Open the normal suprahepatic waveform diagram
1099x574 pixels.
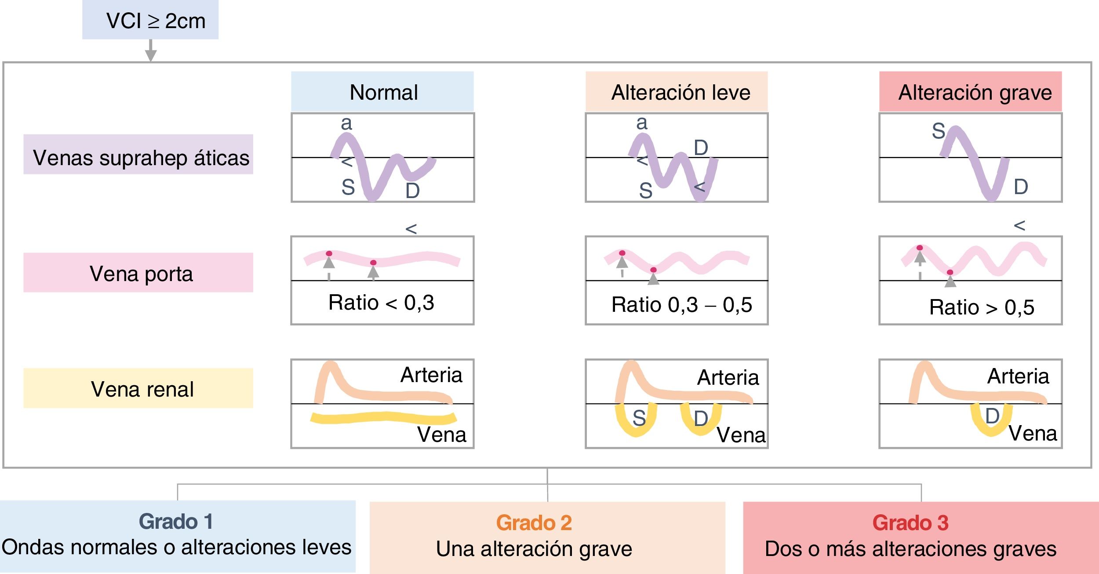click(382, 158)
